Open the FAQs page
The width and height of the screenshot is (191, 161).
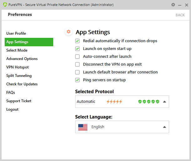click(x=11, y=93)
